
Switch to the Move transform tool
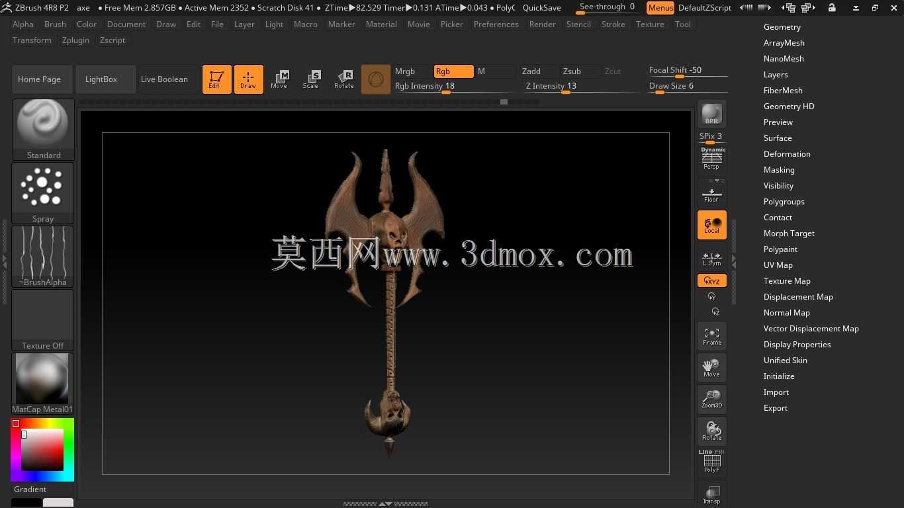279,79
